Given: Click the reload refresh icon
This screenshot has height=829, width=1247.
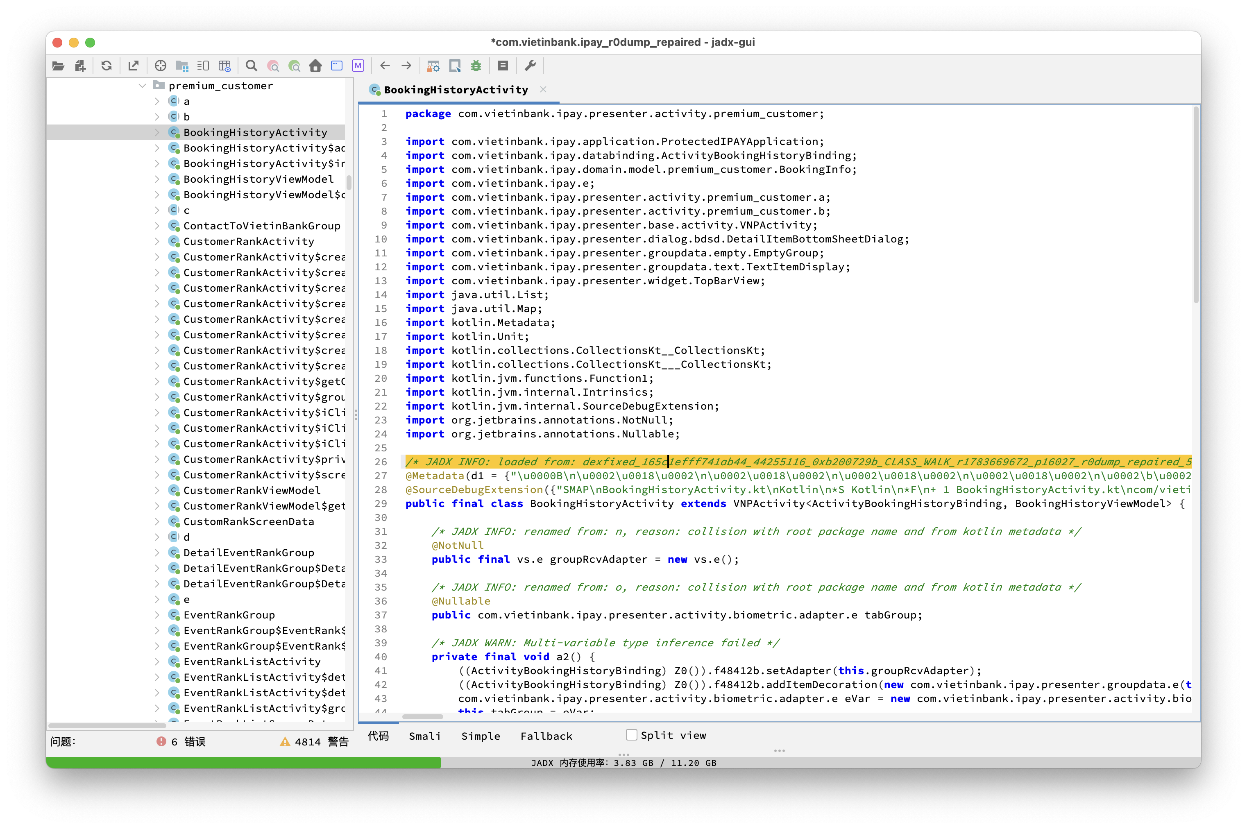Looking at the screenshot, I should pos(106,66).
